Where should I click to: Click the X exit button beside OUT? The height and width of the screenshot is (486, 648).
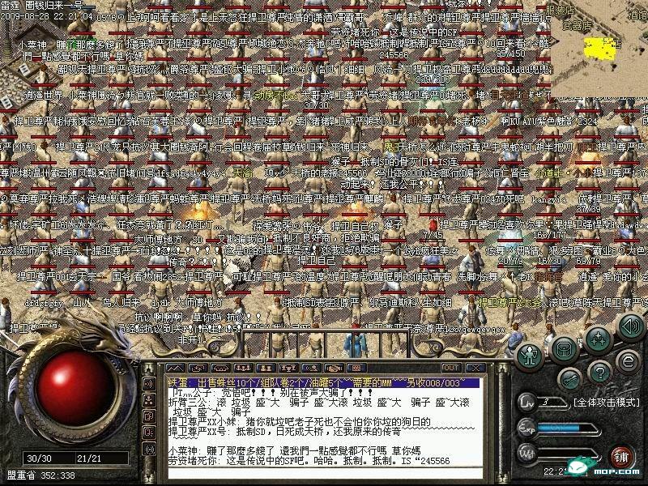click(x=475, y=368)
